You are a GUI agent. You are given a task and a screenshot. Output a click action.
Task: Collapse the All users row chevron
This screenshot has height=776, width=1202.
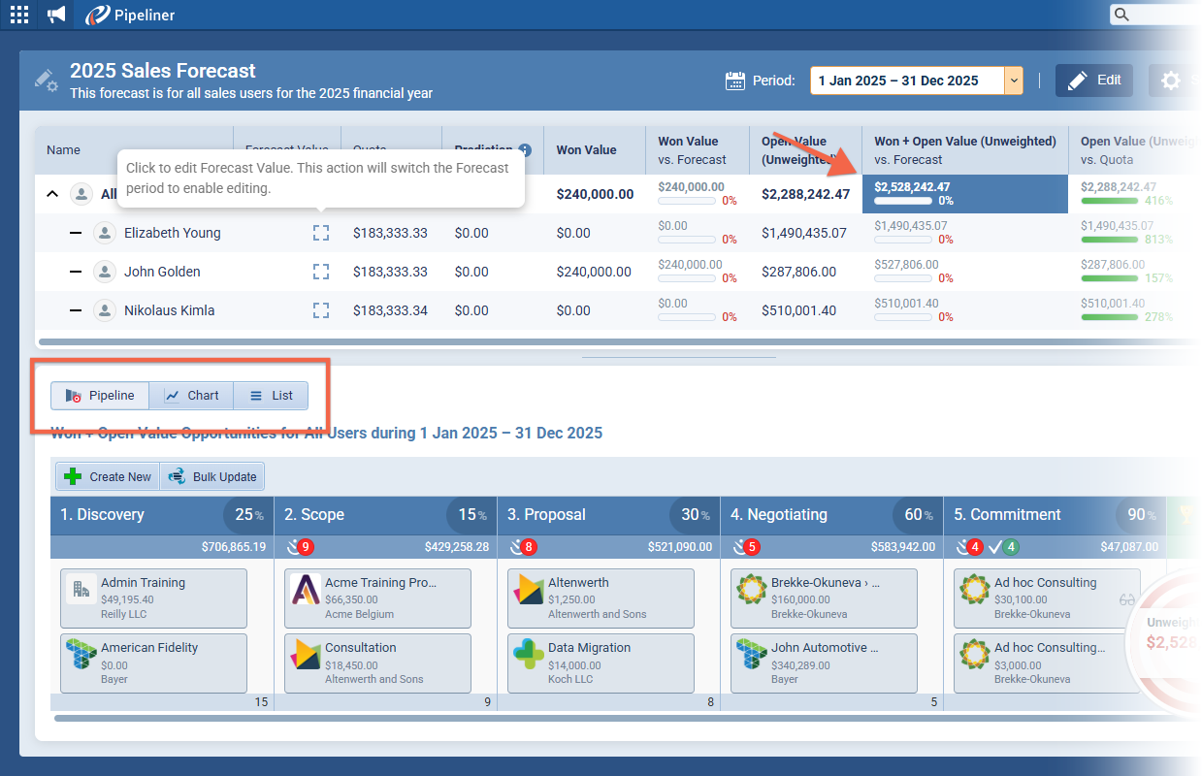52,194
